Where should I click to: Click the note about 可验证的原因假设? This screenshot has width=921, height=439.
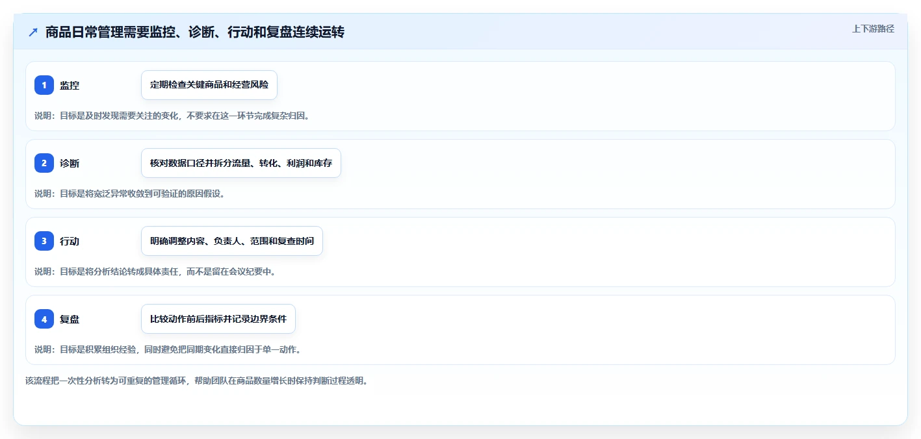point(129,194)
